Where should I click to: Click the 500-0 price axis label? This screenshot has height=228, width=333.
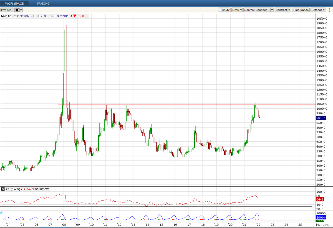(x=321, y=156)
